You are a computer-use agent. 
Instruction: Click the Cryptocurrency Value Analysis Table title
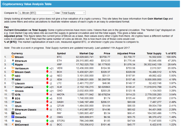27,4
